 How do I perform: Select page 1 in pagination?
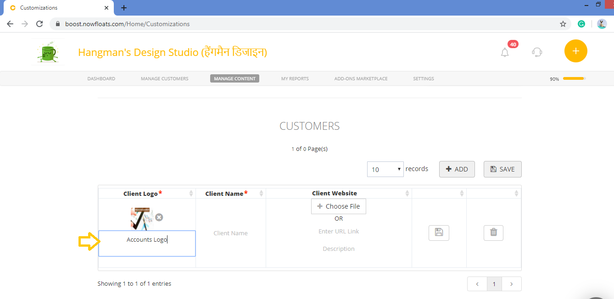494,284
